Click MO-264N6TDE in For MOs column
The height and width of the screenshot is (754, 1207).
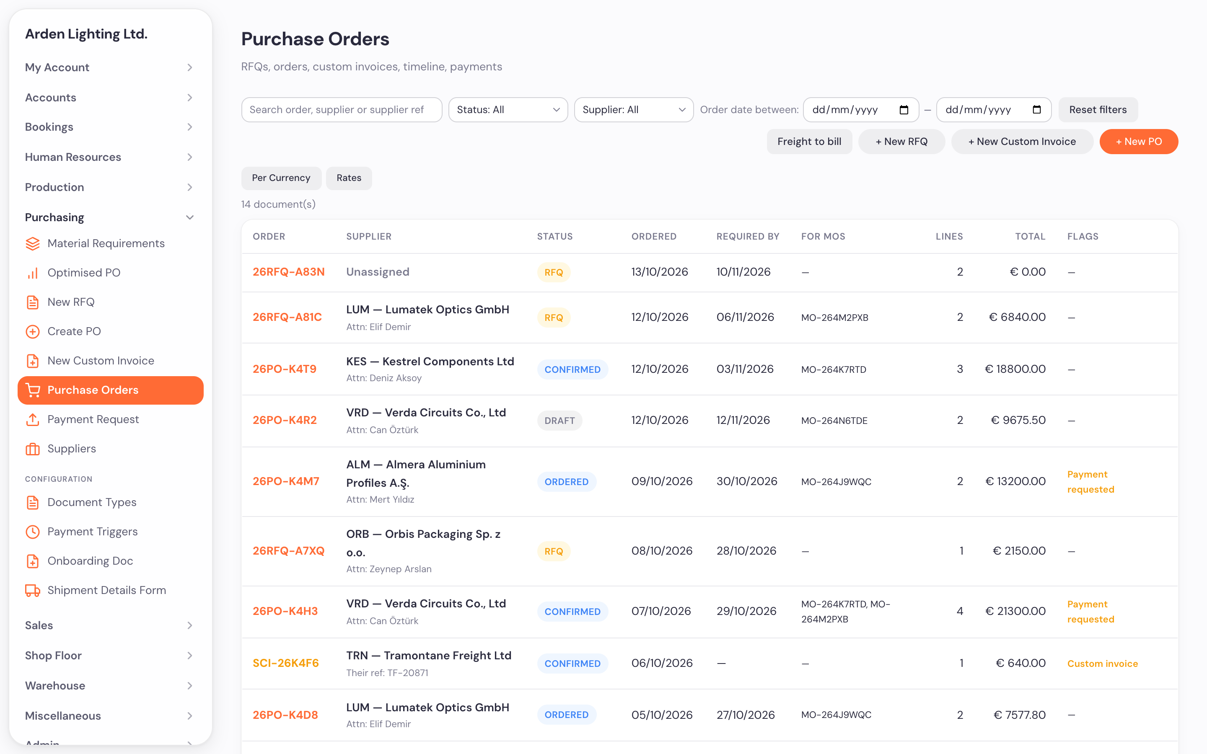[x=834, y=421]
